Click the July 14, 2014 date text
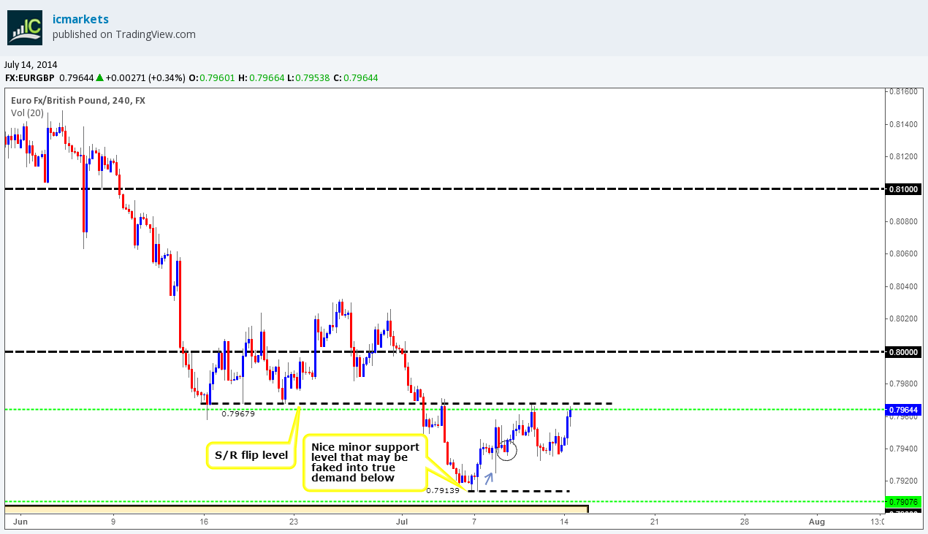Image resolution: width=928 pixels, height=534 pixels. (31, 64)
